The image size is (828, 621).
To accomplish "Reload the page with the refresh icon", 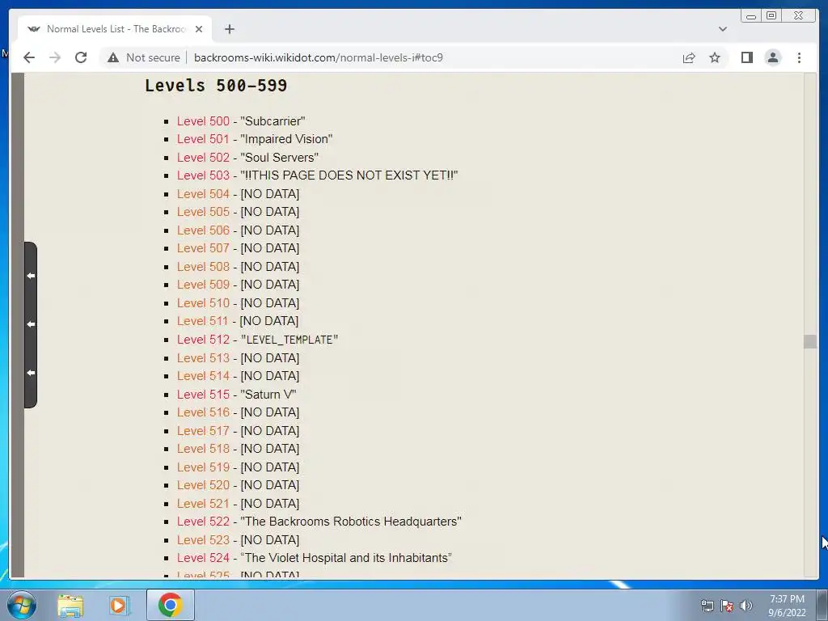I will [x=81, y=57].
